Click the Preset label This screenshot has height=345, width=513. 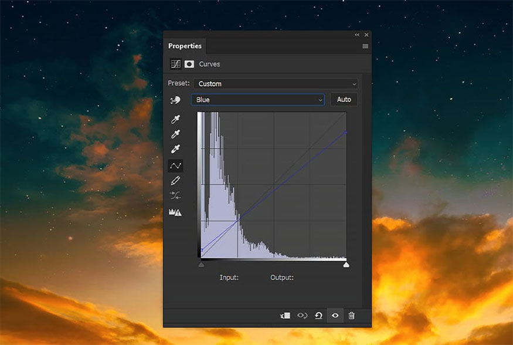[179, 83]
